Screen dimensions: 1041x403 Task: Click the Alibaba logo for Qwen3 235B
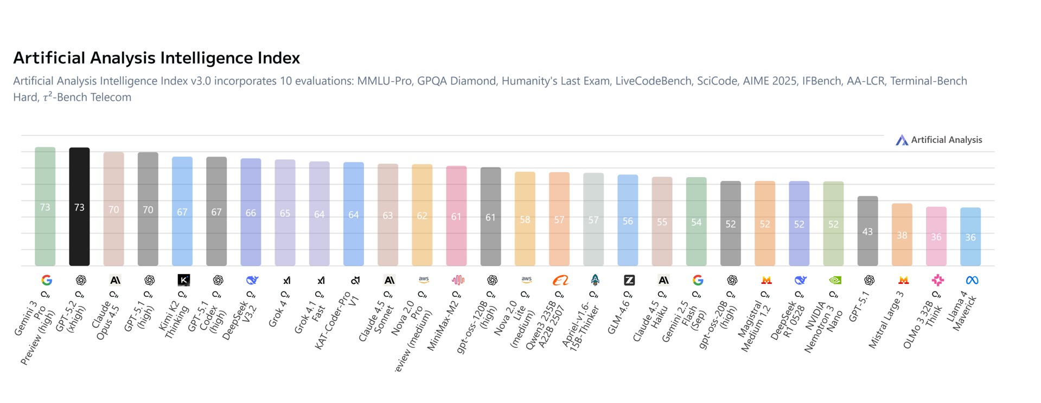coord(560,280)
